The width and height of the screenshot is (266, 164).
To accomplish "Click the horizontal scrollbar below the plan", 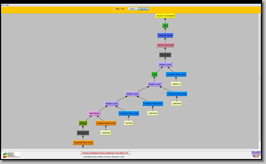I will click(x=131, y=150).
